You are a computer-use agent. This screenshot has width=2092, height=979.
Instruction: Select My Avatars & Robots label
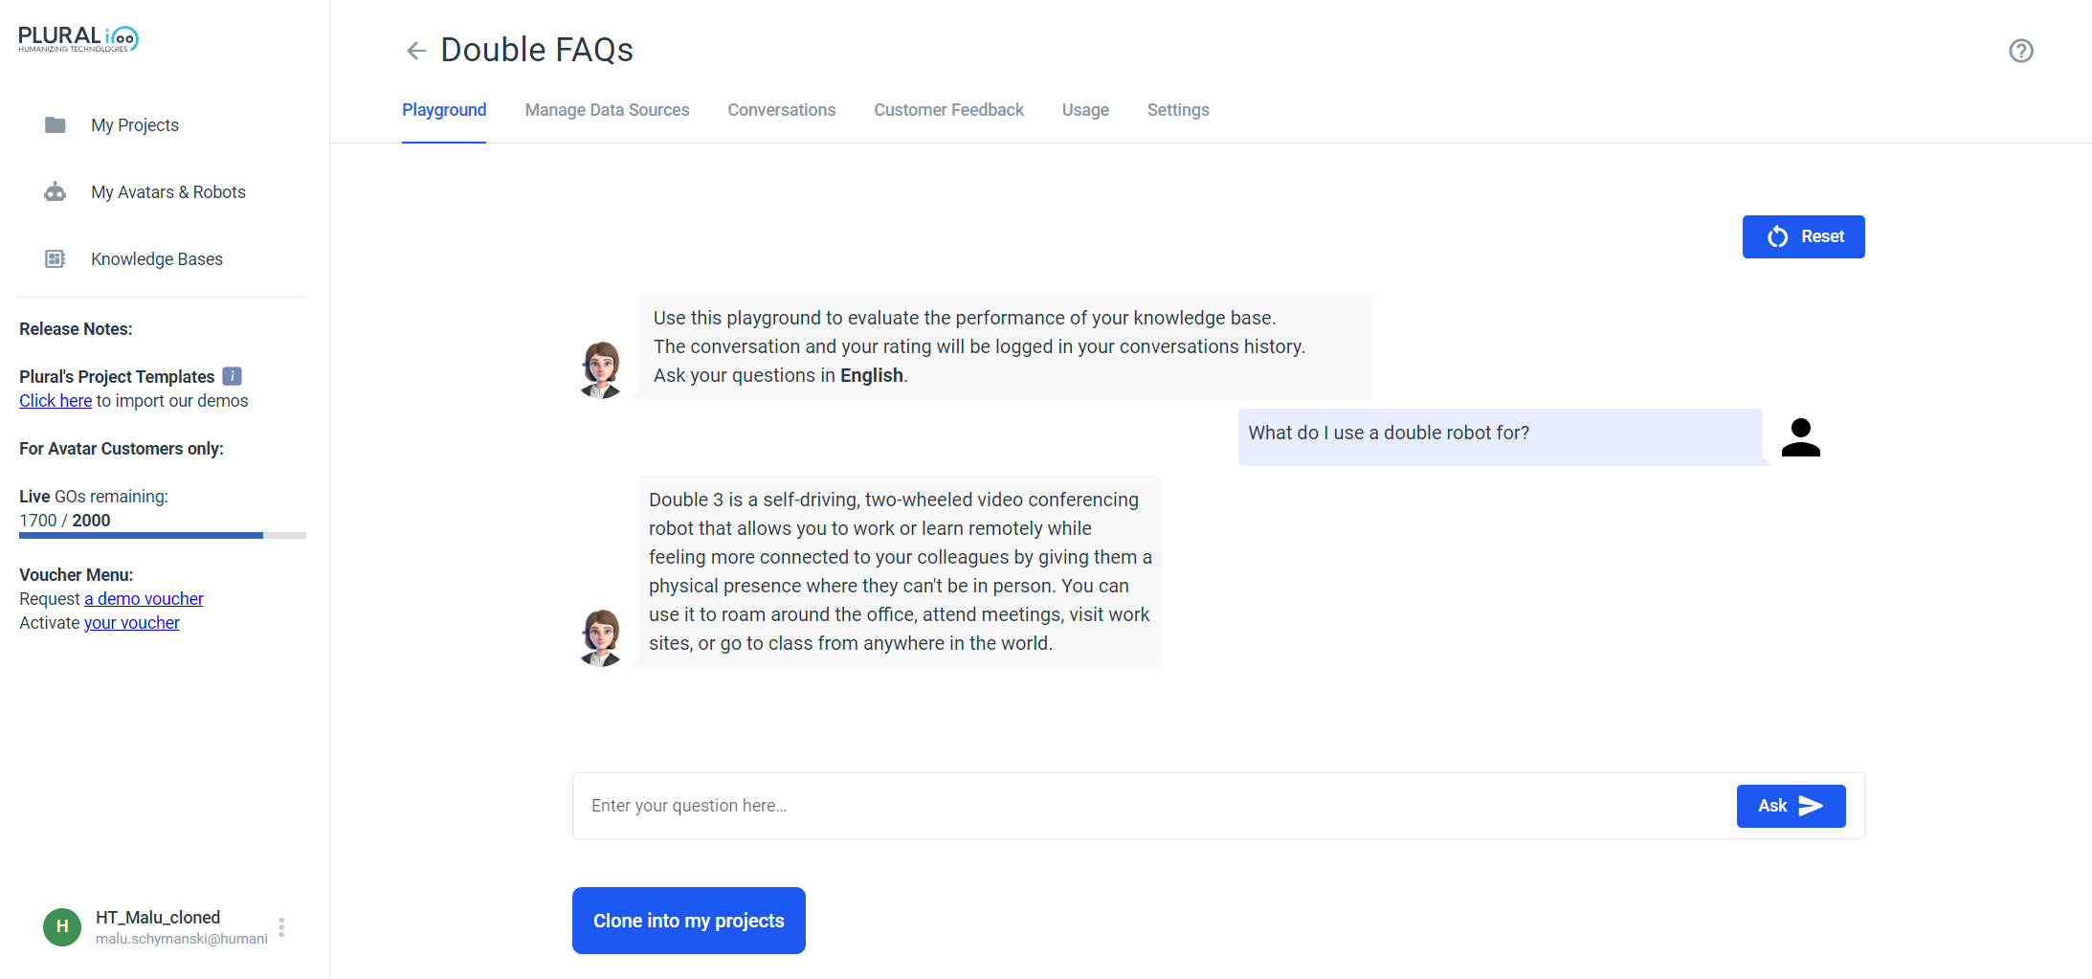click(168, 192)
